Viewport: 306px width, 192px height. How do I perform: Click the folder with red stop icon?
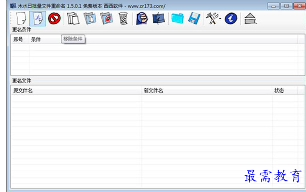(106, 19)
